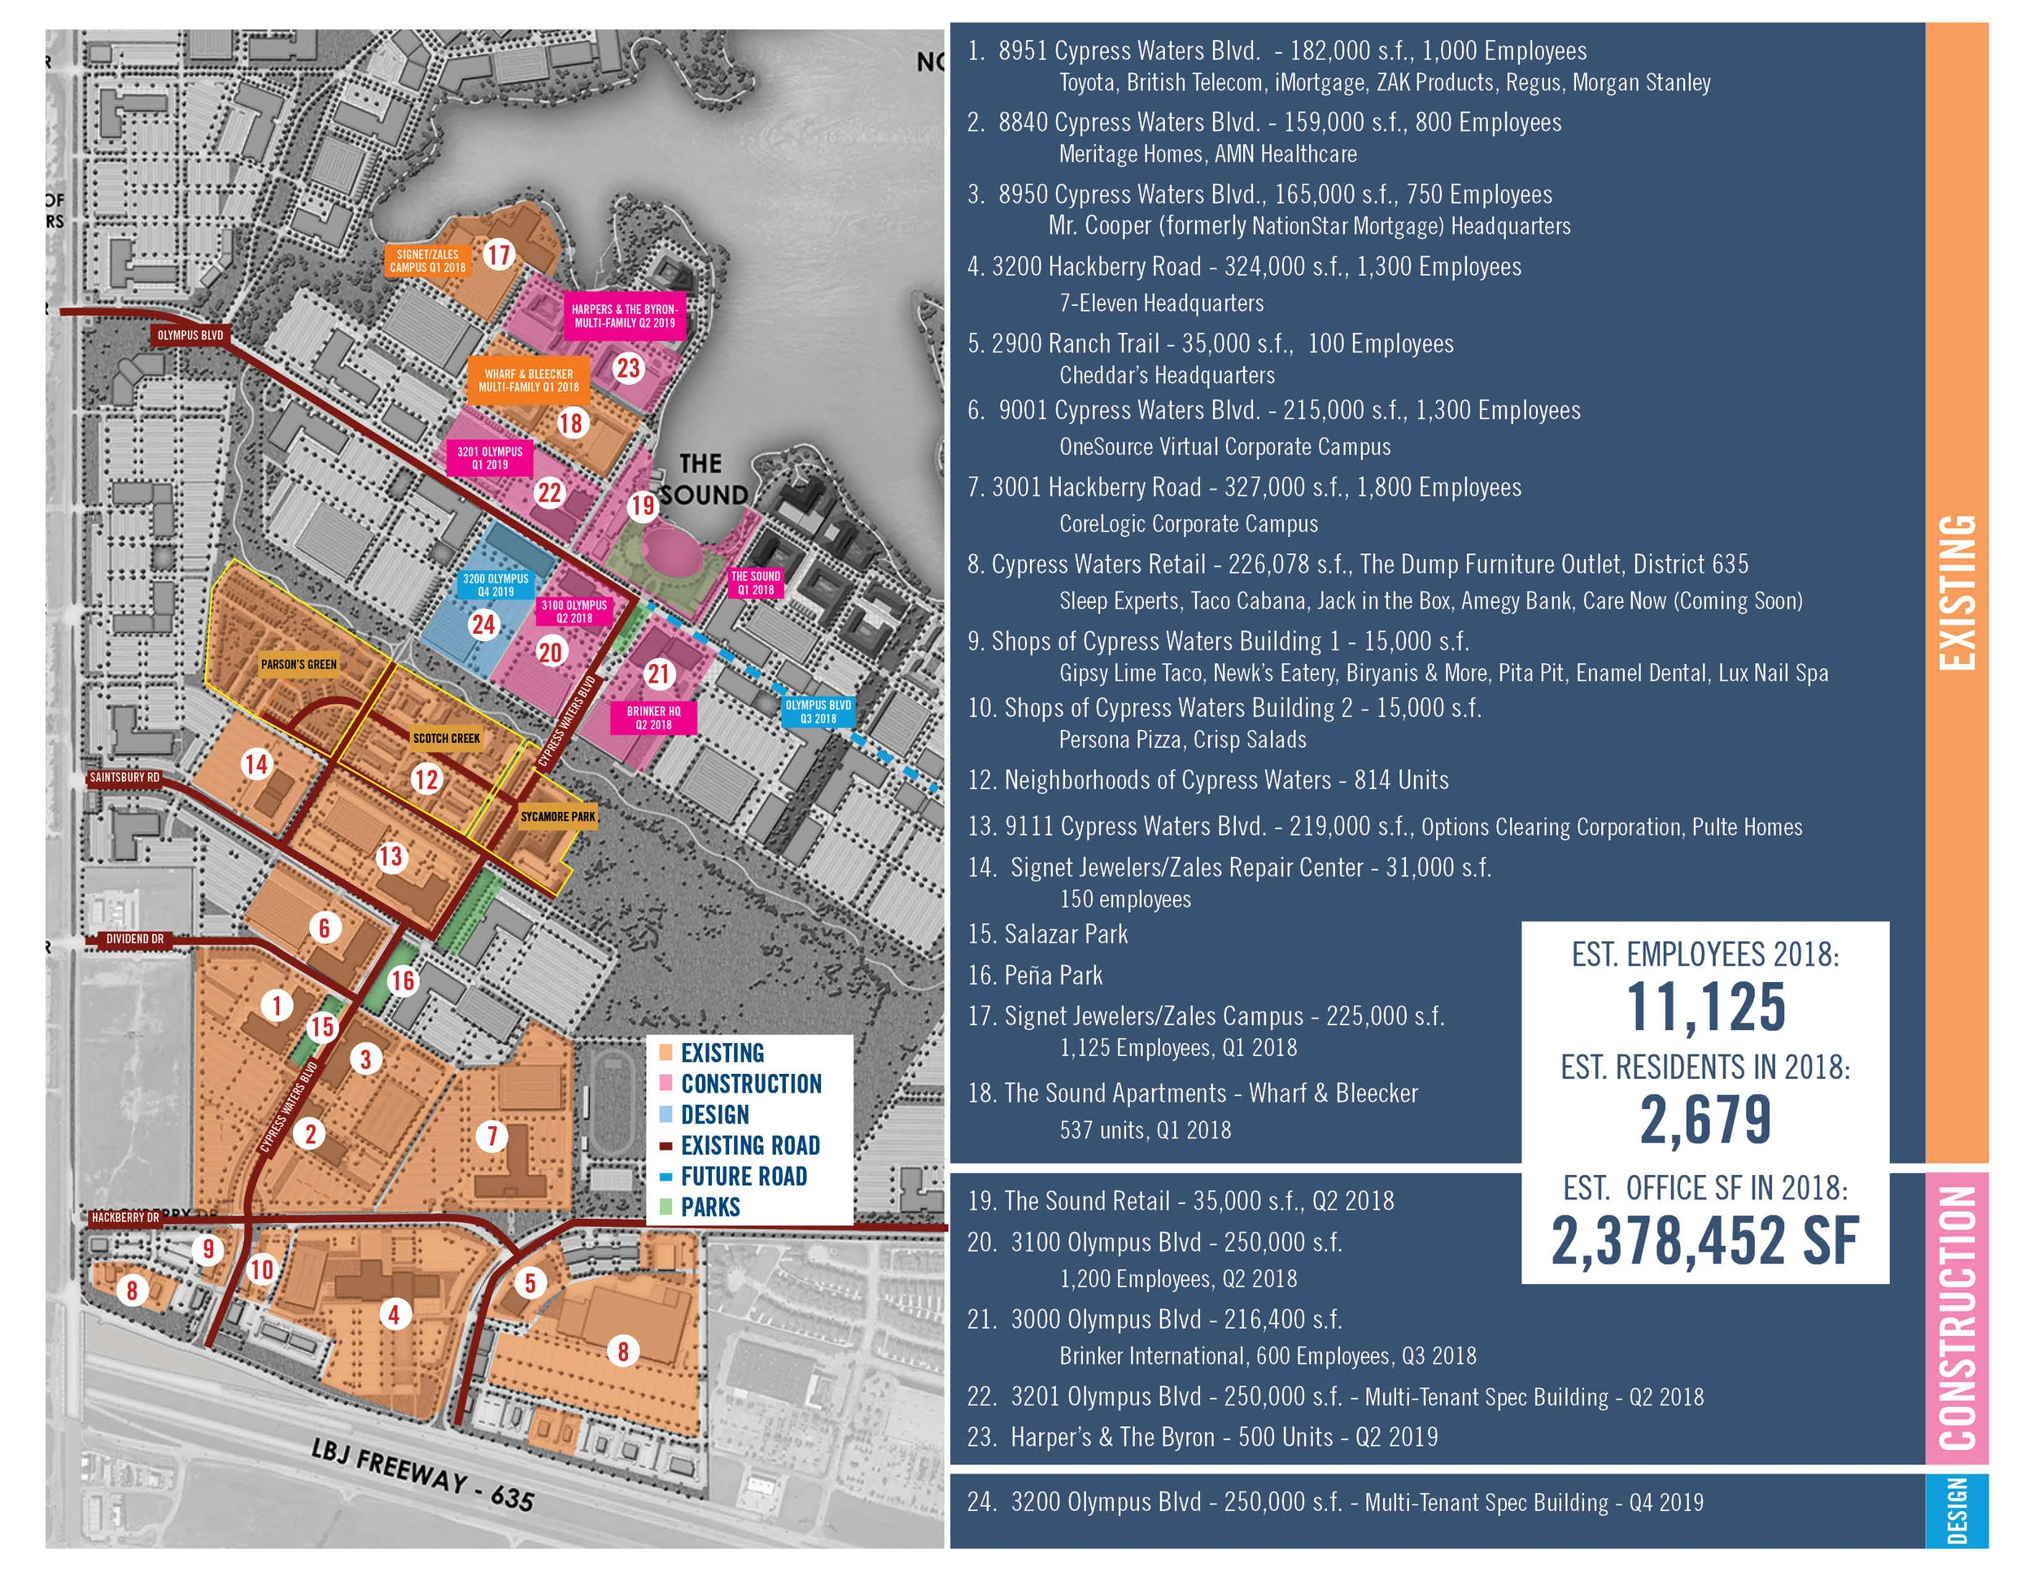
Task: Click list entry 1. 8951 Cypress Waters Blvd.
Action: 1277,50
